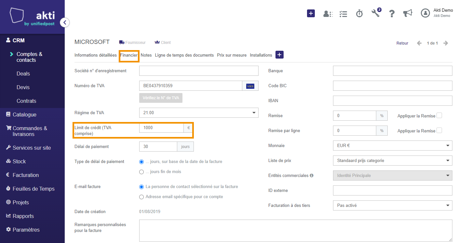The height and width of the screenshot is (243, 455).
Task: Open the megaphone announcements icon
Action: (408, 13)
